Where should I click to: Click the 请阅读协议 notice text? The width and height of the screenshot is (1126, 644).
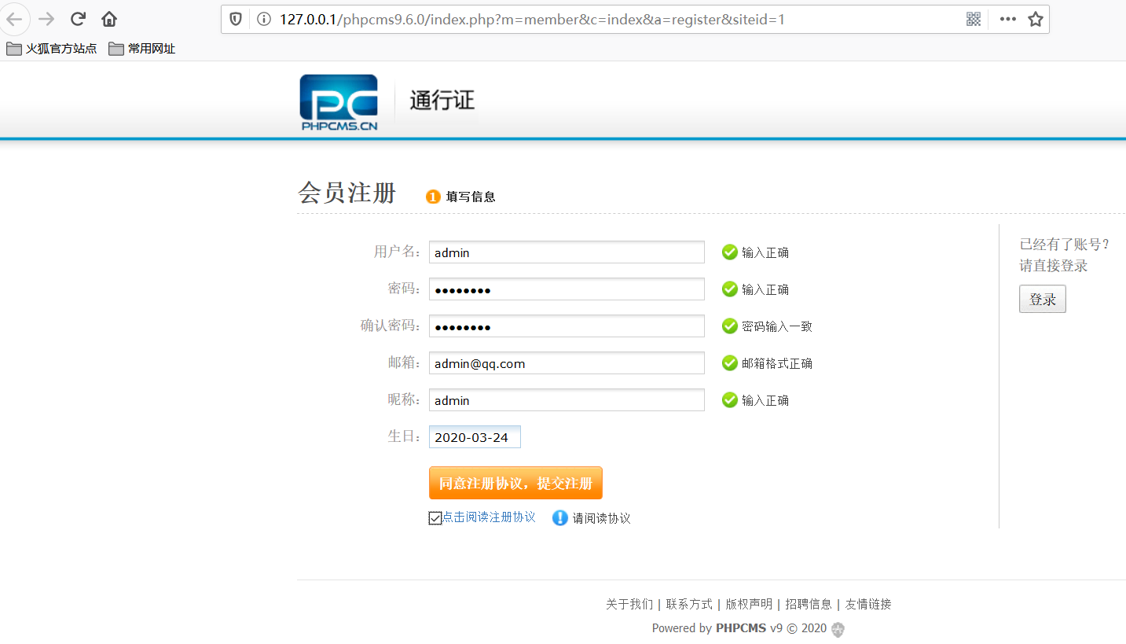click(601, 518)
